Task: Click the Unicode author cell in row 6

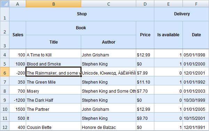Action: click(x=108, y=72)
